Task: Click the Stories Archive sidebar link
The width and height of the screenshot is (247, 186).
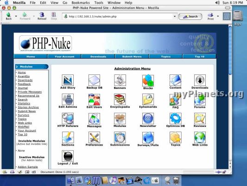Action: pos(28,107)
